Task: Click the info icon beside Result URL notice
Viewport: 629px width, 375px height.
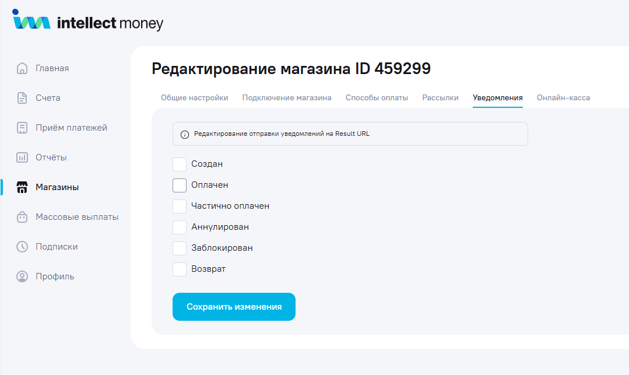Action: tap(185, 134)
